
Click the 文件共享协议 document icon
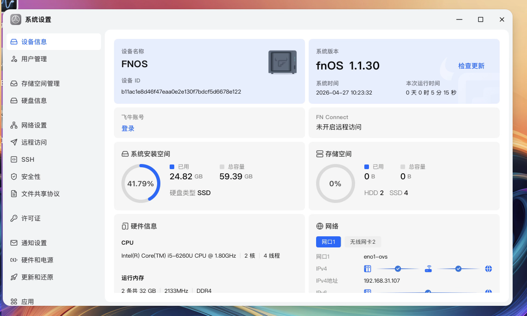click(x=14, y=194)
